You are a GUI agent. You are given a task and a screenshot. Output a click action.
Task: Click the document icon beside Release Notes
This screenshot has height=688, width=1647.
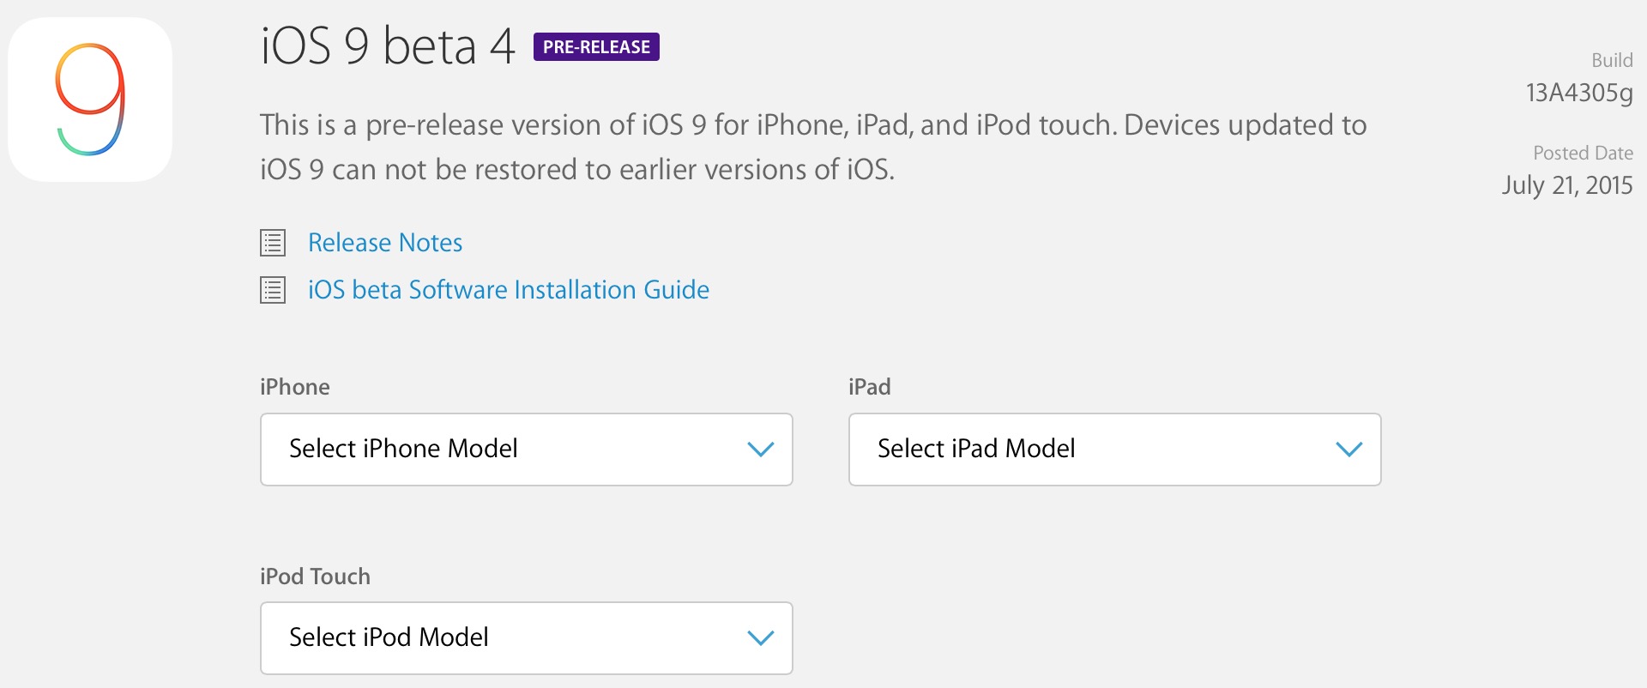[x=273, y=243]
